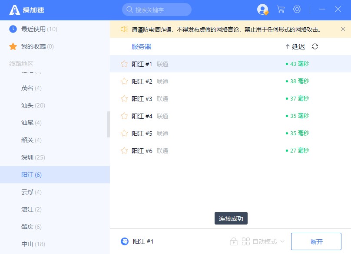The width and height of the screenshot is (351, 254).
Task: Select the 深圳 (25) region
Action: point(33,157)
